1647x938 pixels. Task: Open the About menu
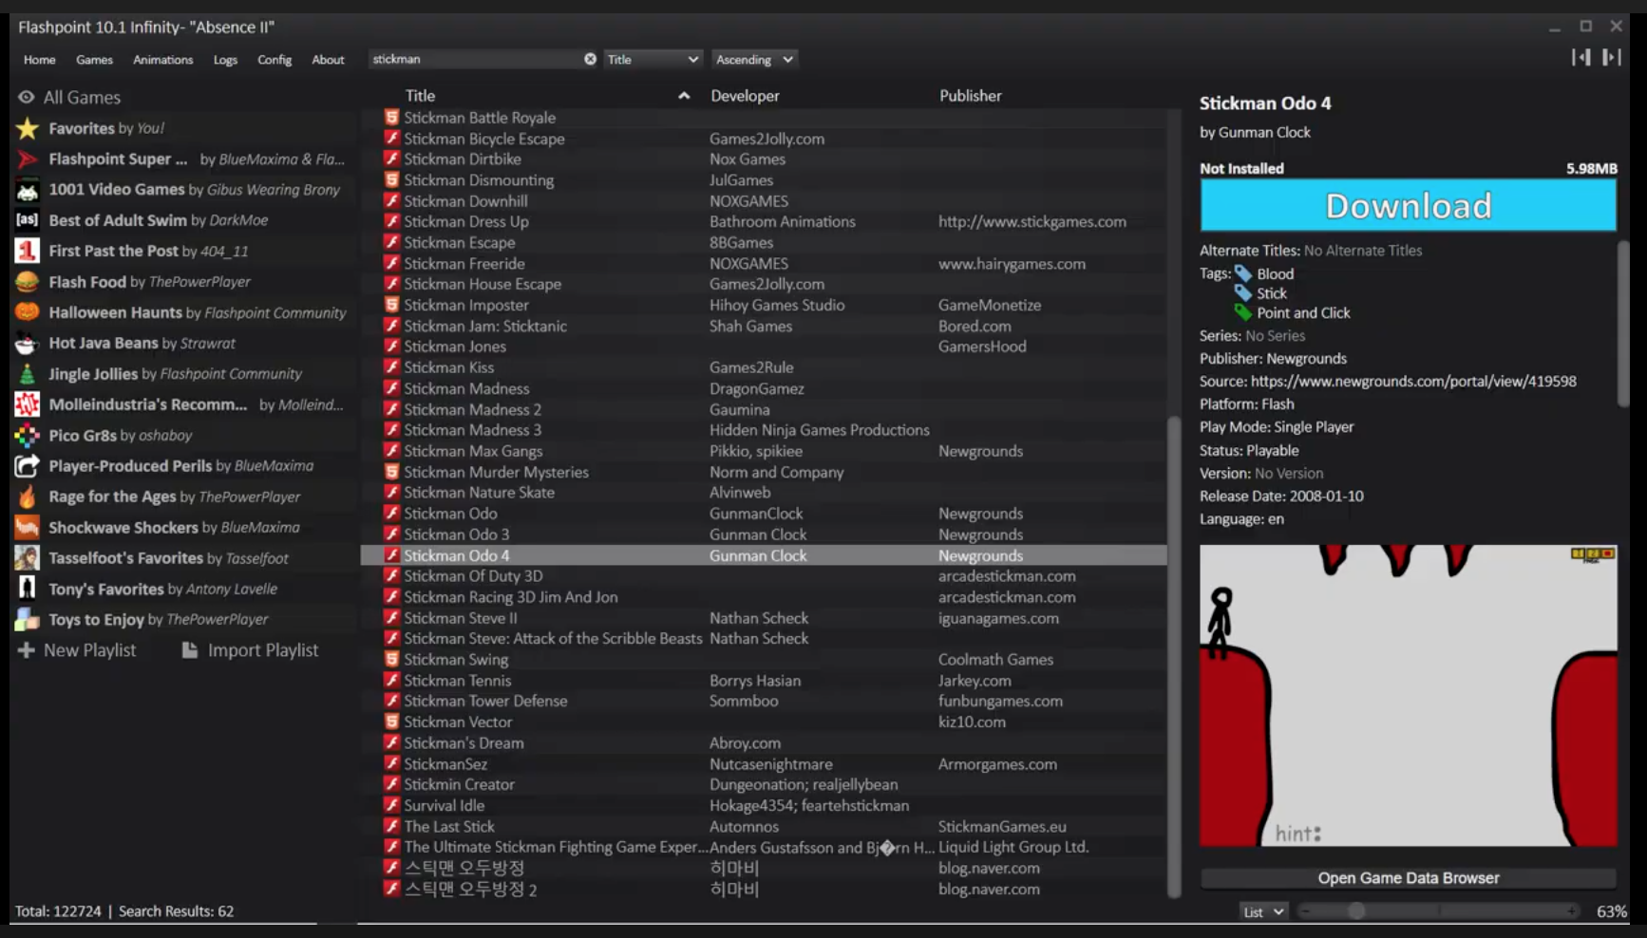[328, 59]
